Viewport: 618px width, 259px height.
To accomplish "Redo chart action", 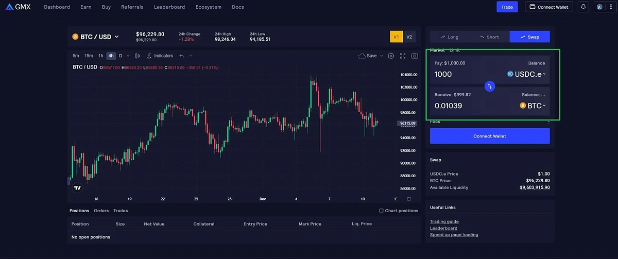I will tap(191, 56).
